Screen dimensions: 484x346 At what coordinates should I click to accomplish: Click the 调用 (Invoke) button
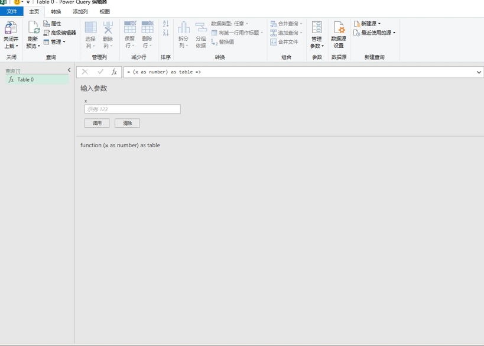pos(97,123)
